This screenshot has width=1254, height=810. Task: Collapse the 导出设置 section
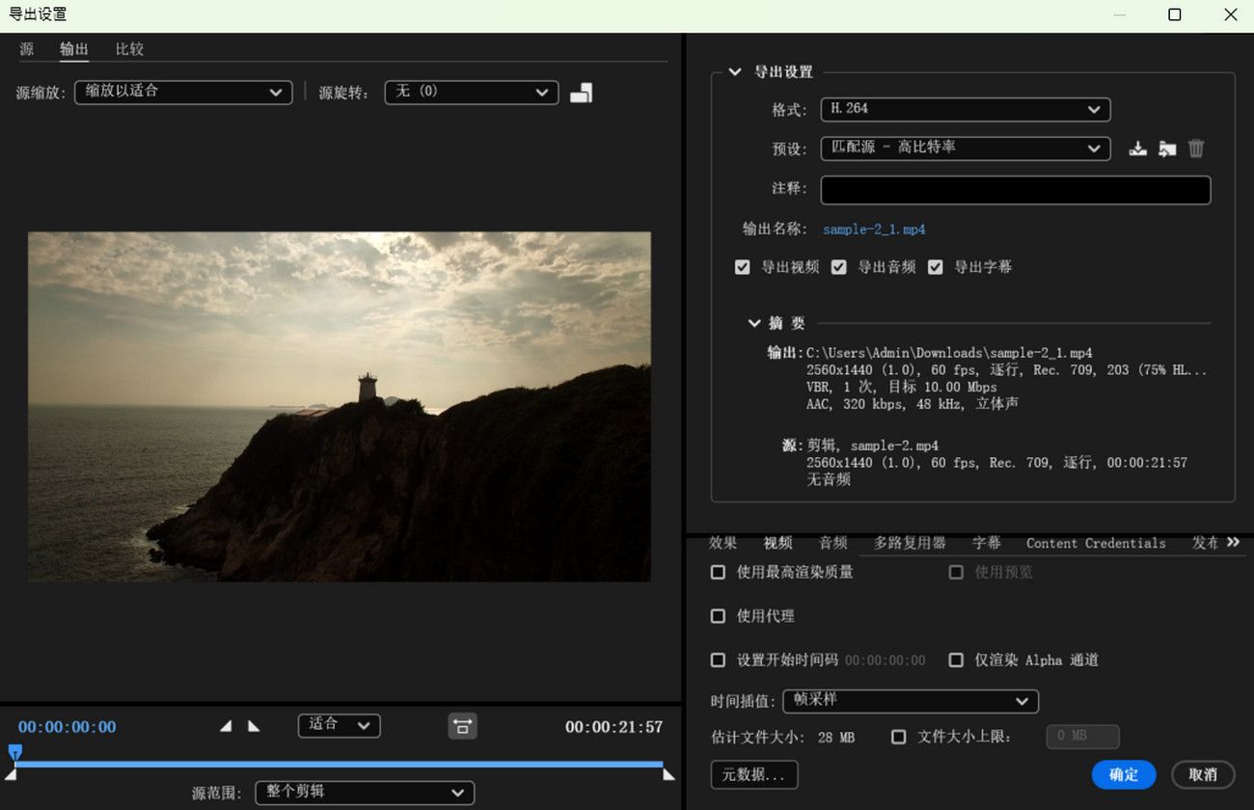[x=735, y=71]
